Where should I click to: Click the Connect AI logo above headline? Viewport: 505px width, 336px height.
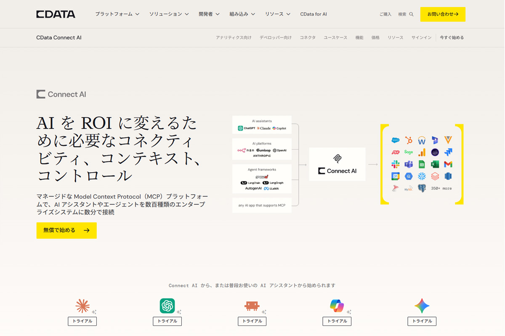(61, 94)
